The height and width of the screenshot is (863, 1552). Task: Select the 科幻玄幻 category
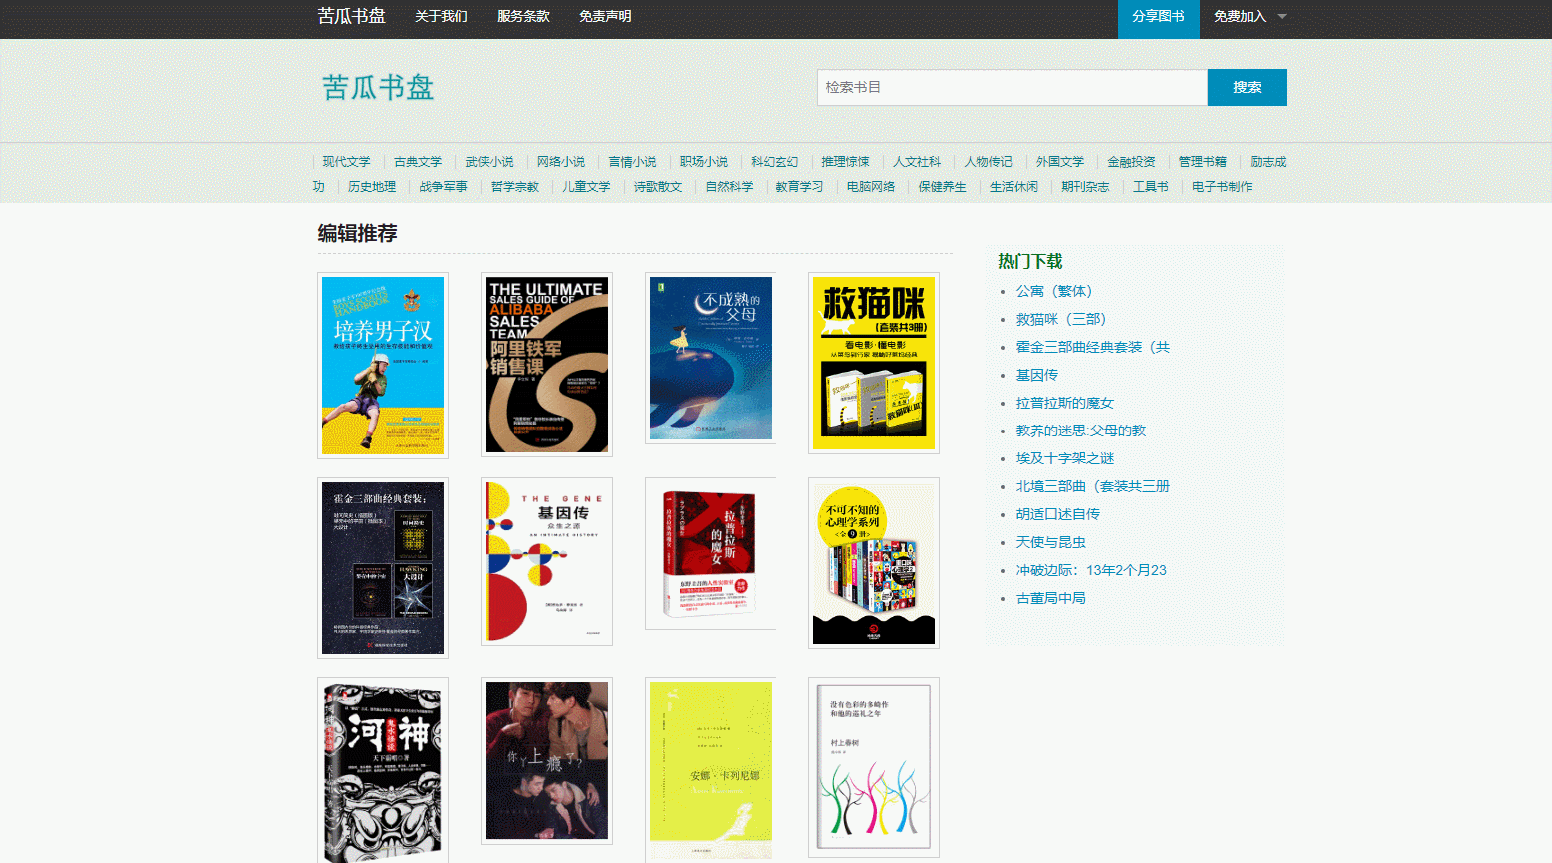point(775,162)
